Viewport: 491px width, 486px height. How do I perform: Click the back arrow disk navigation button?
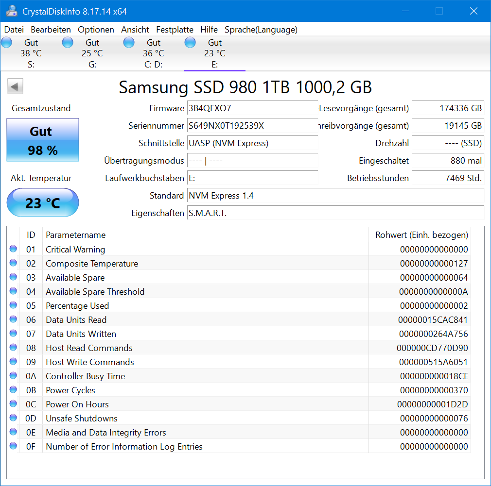tap(16, 86)
